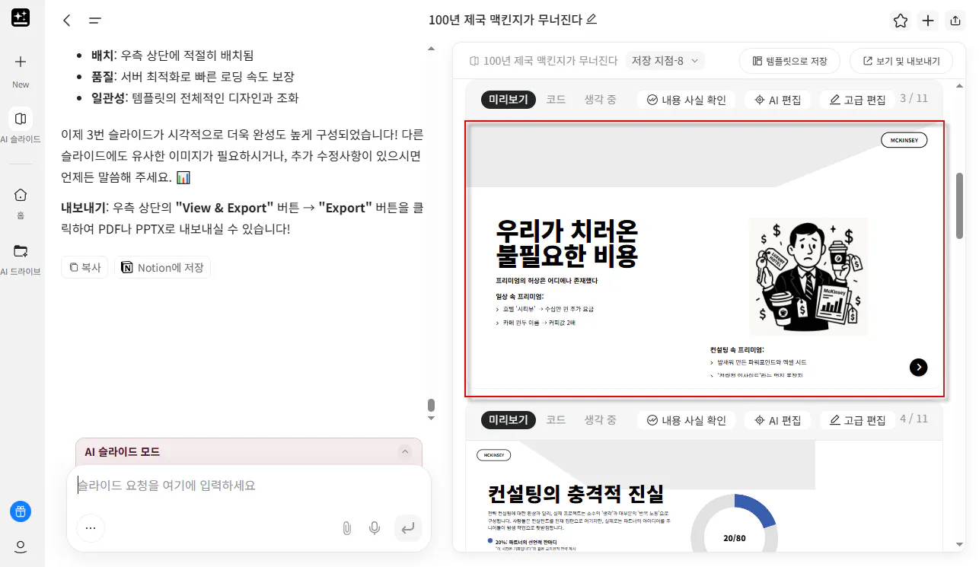Send the slide request with enter icon

pos(408,527)
